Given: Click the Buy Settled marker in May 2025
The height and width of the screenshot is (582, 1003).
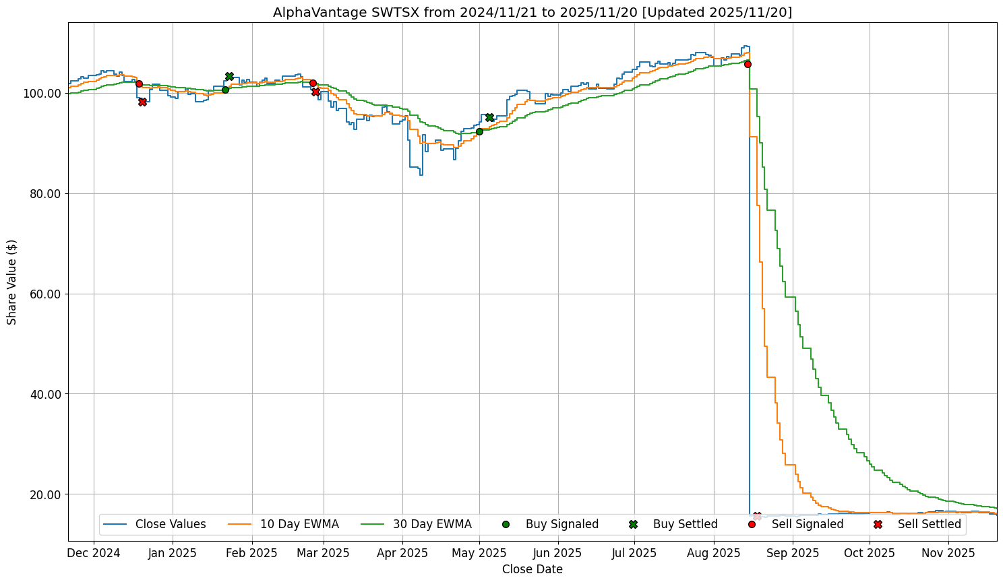Looking at the screenshot, I should 489,117.
